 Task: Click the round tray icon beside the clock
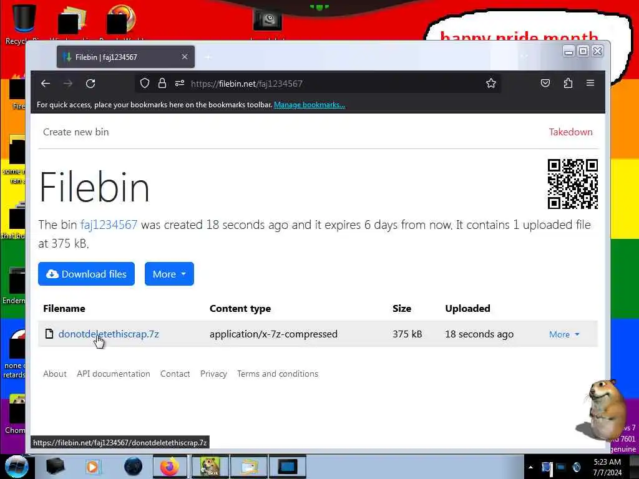coord(577,467)
